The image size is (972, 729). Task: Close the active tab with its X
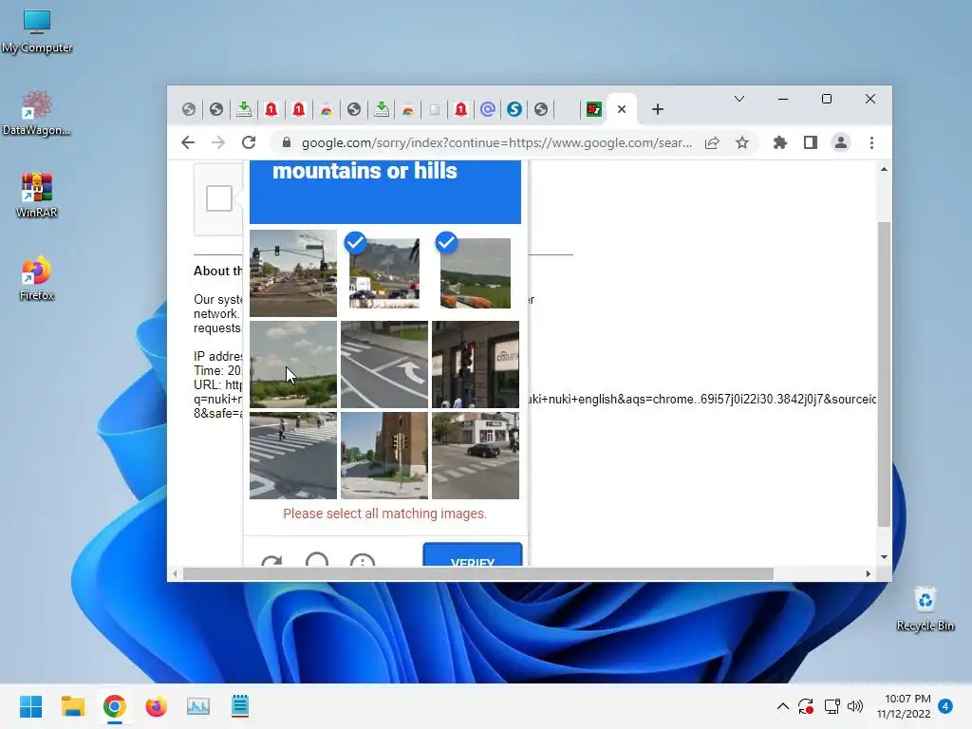point(622,110)
